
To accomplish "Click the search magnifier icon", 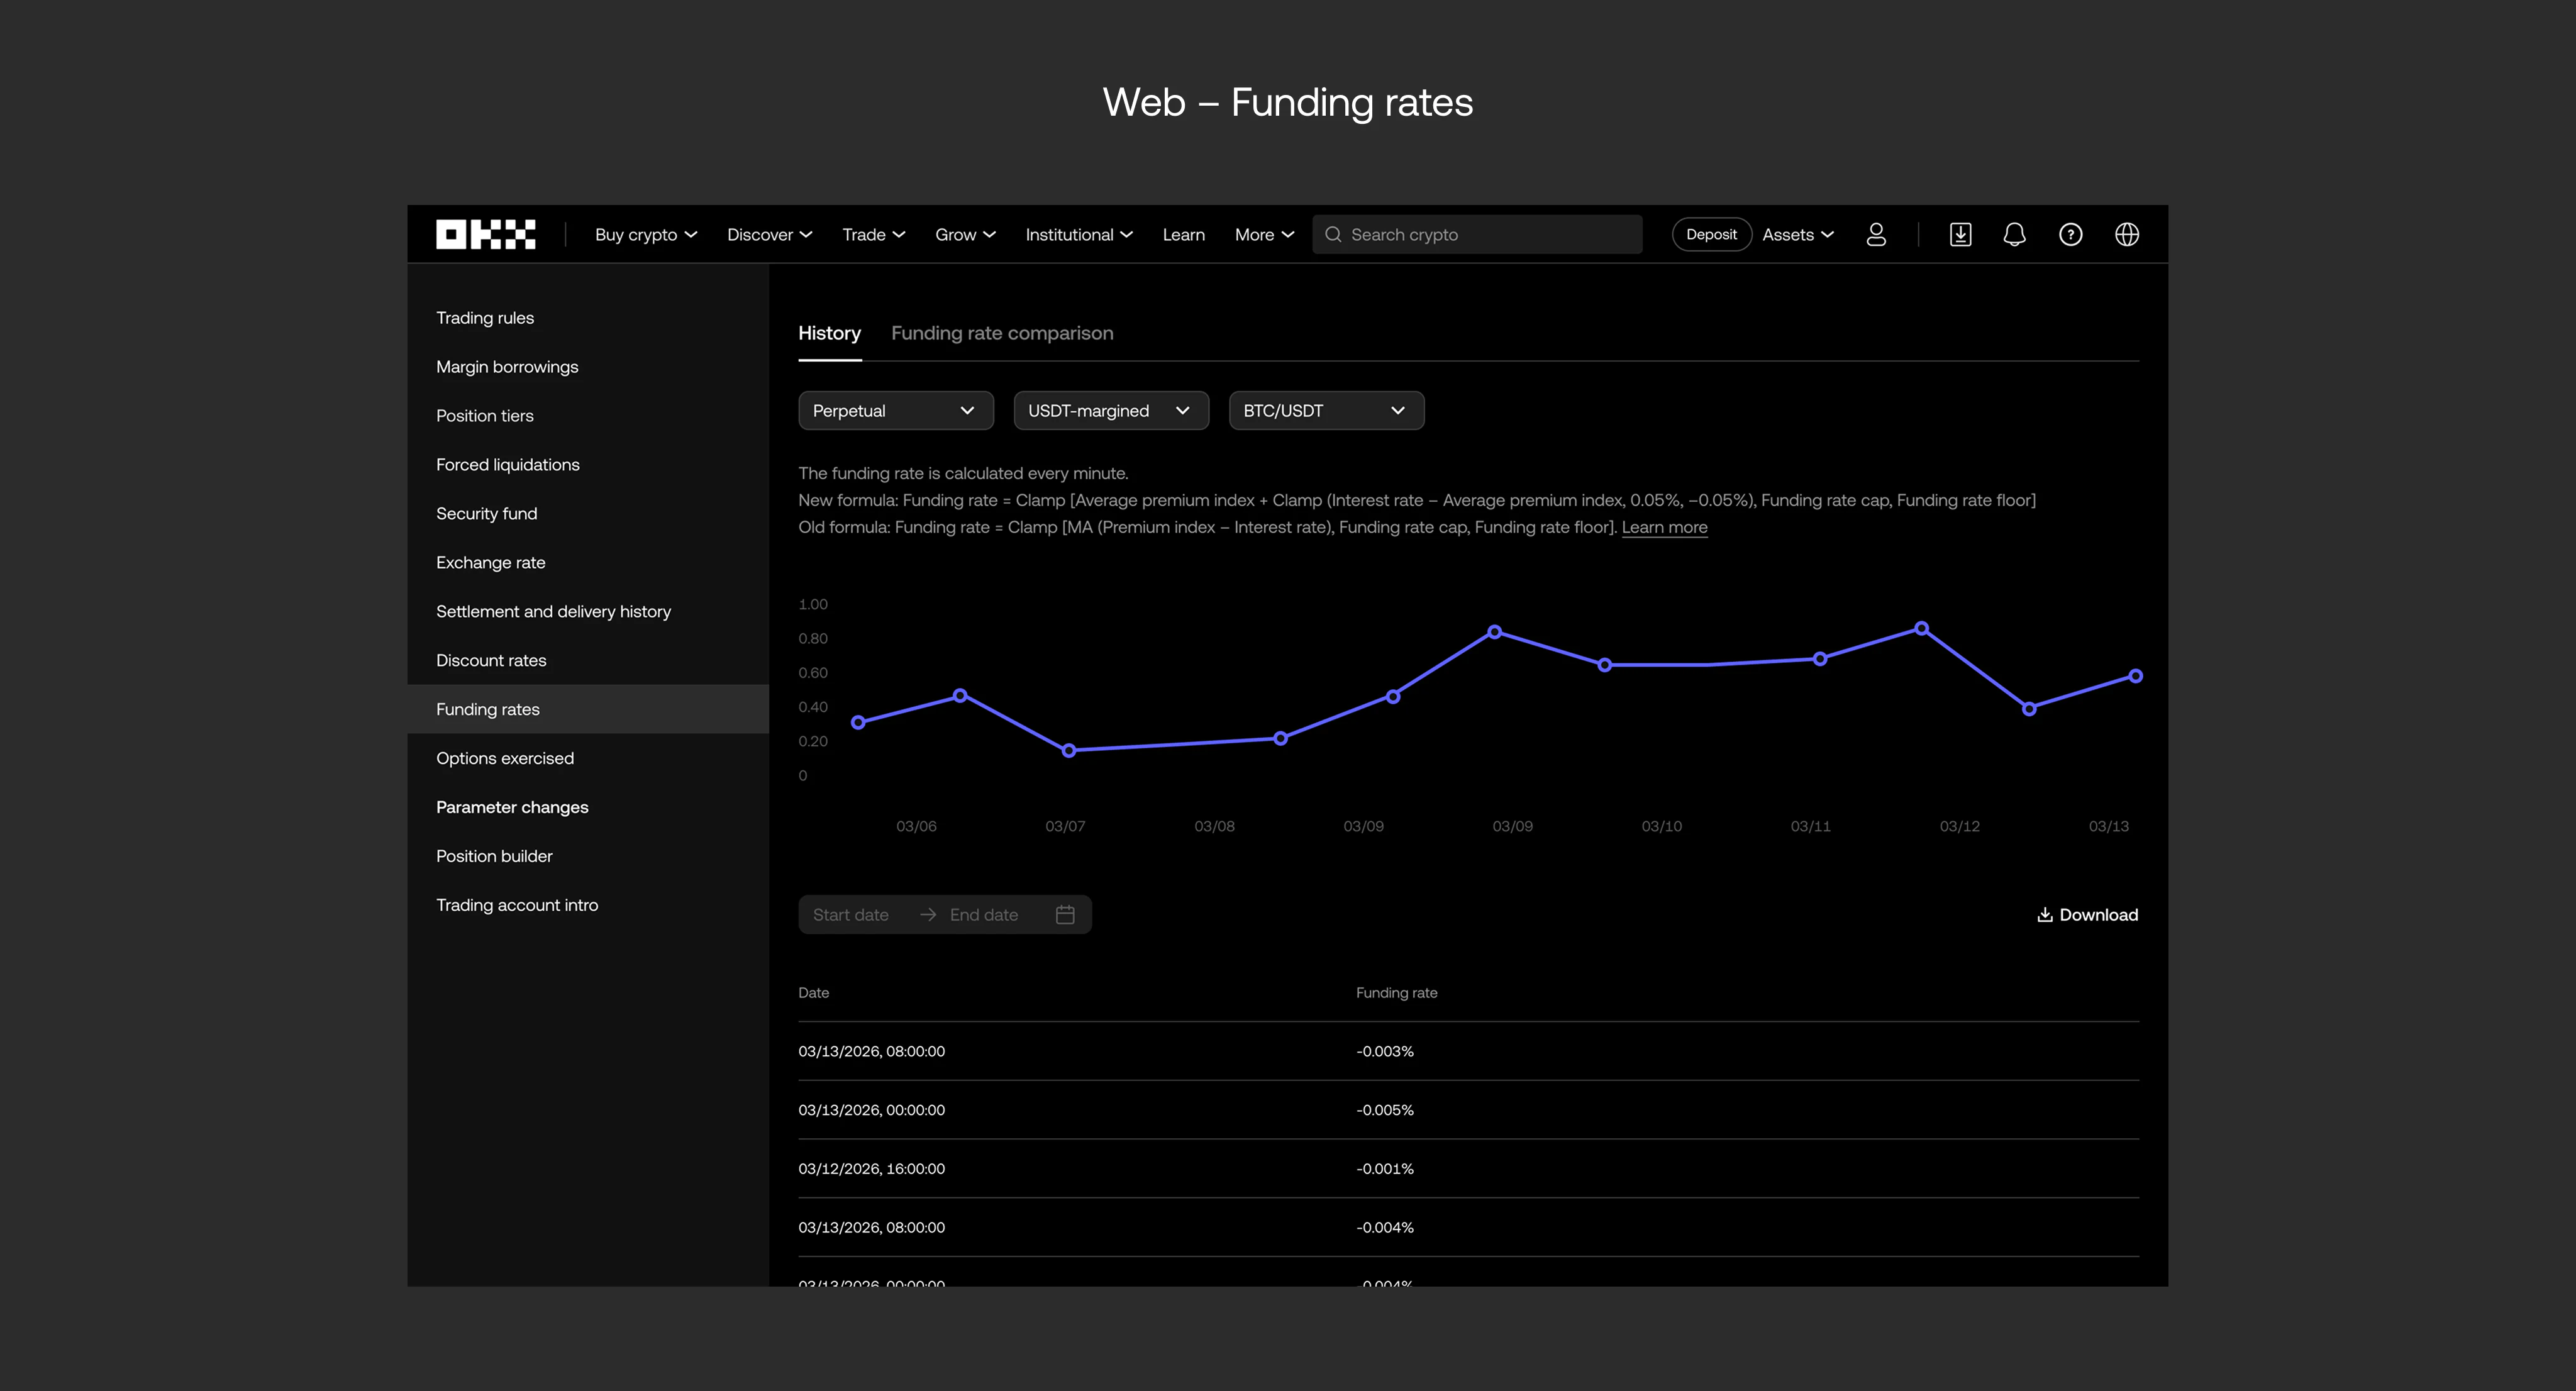I will [1333, 234].
